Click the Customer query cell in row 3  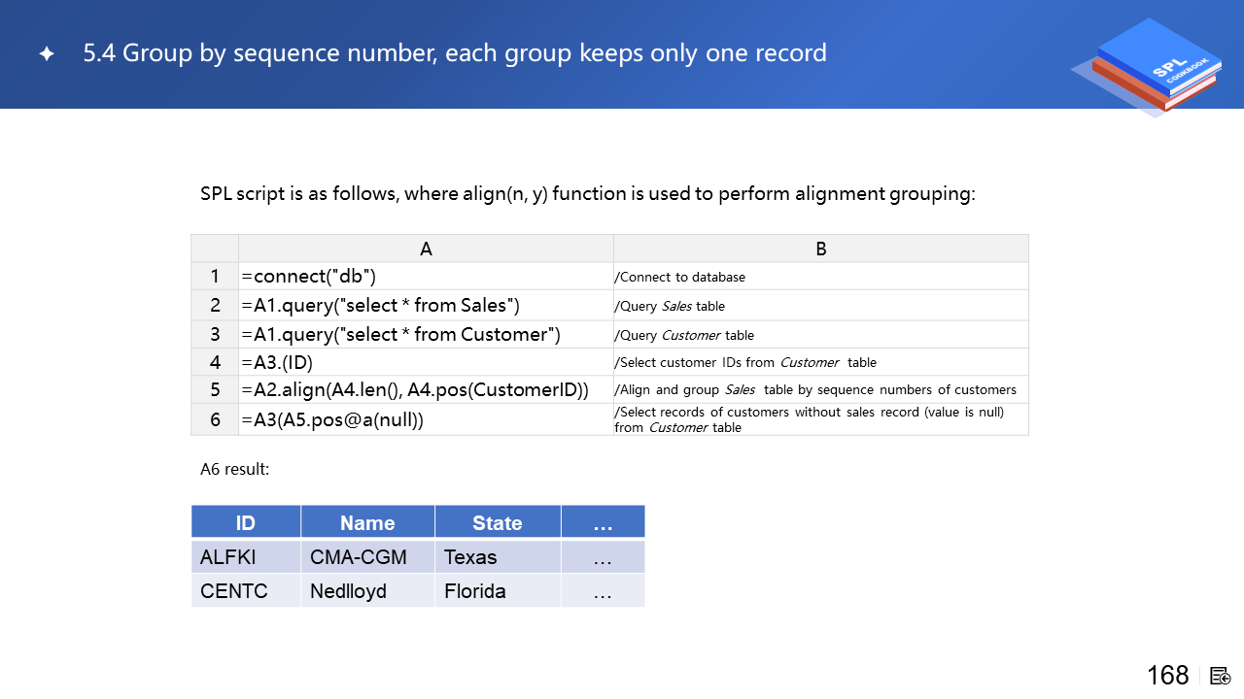(x=426, y=335)
